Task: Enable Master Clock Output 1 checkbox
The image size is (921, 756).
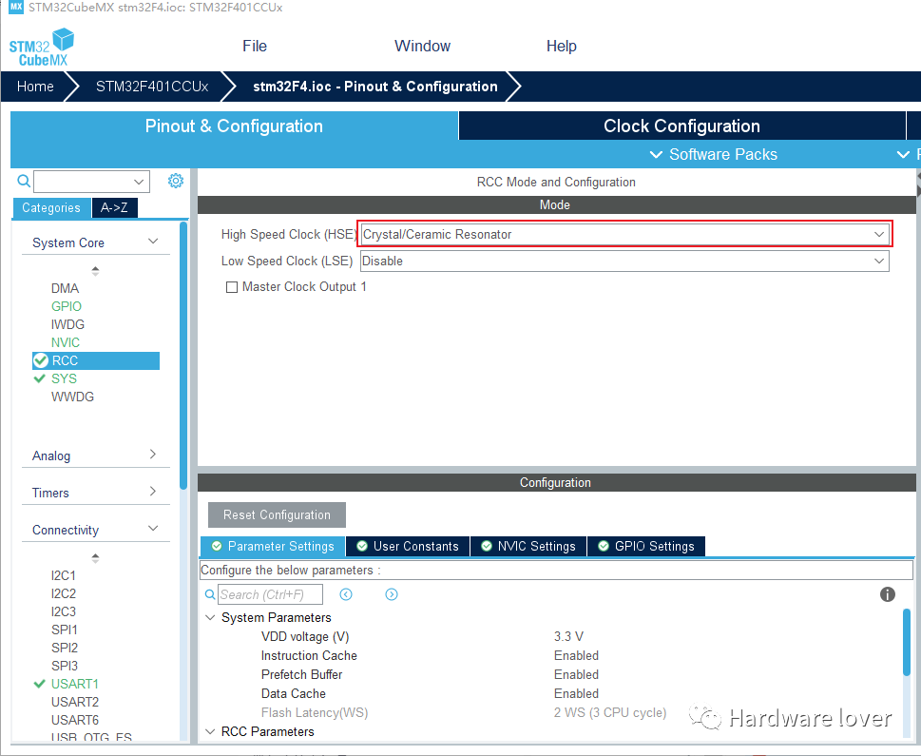Action: point(232,287)
